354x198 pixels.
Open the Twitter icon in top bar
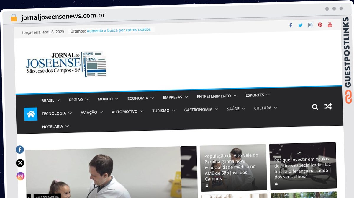pyautogui.click(x=300, y=25)
